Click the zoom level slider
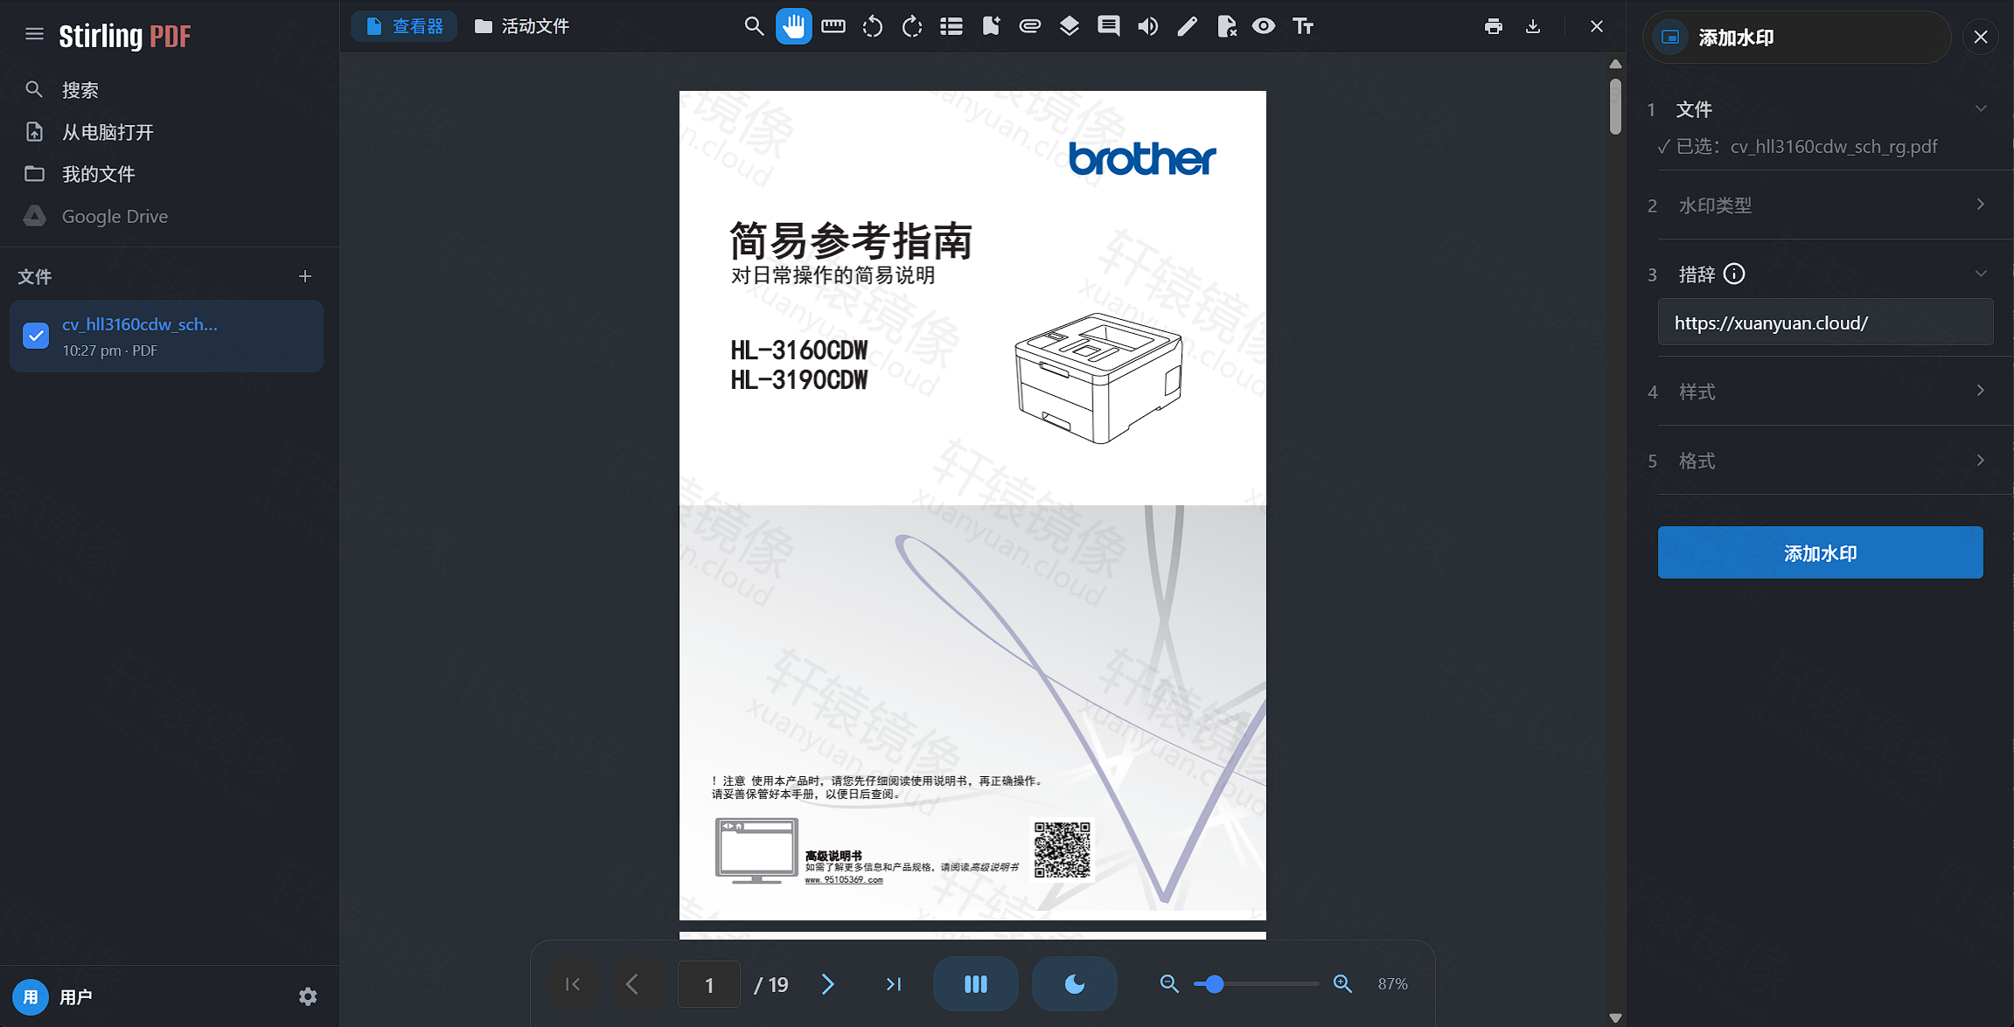Viewport: 2014px width, 1027px height. (1256, 984)
